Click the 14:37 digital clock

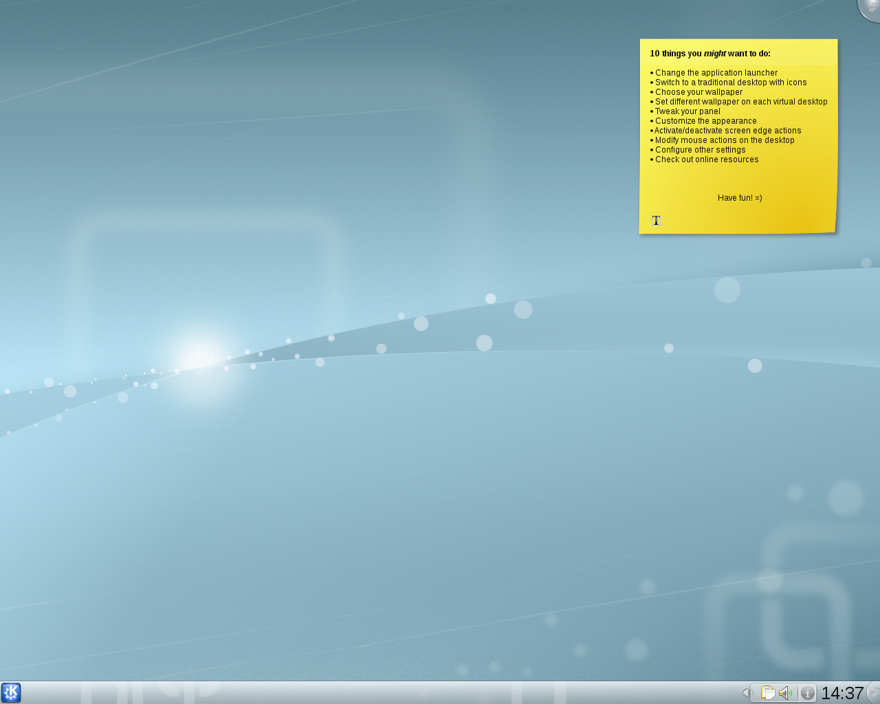(842, 693)
